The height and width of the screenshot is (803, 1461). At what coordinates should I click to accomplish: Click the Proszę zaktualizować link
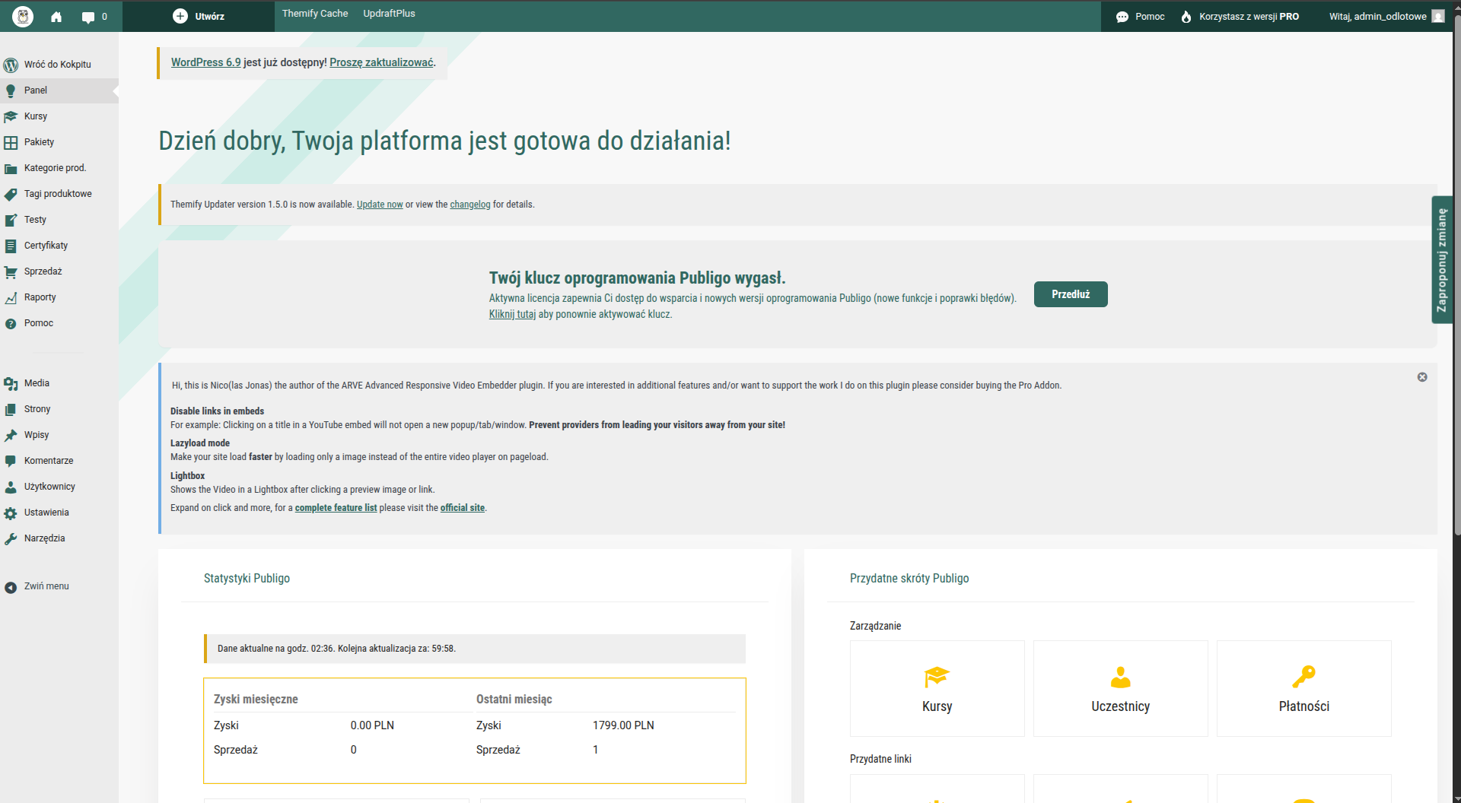pos(381,62)
